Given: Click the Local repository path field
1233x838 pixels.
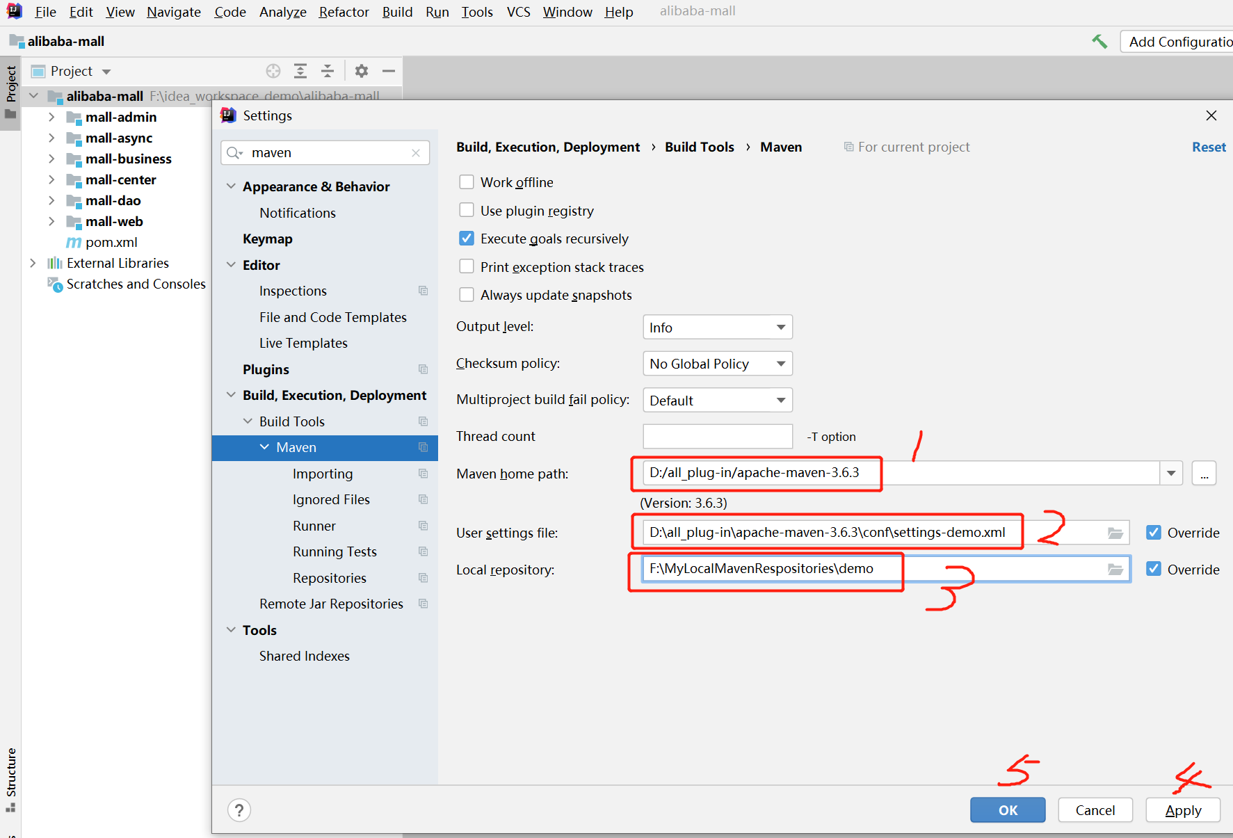Looking at the screenshot, I should tap(887, 569).
